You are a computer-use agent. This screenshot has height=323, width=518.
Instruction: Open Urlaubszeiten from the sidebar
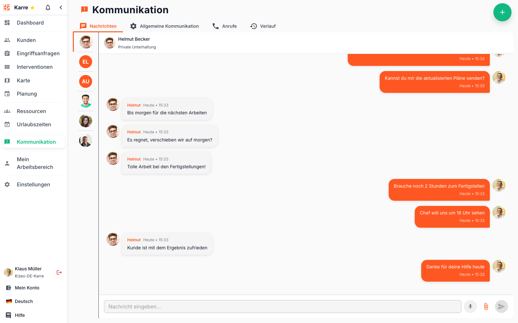[x=34, y=124]
